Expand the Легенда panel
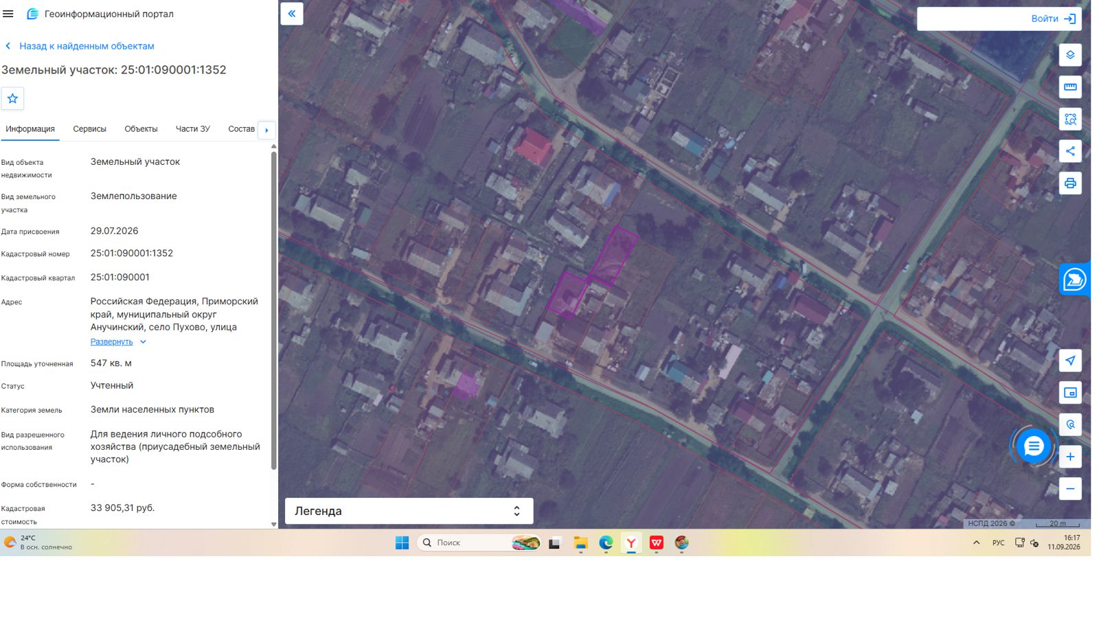The width and height of the screenshot is (1099, 618). click(409, 511)
